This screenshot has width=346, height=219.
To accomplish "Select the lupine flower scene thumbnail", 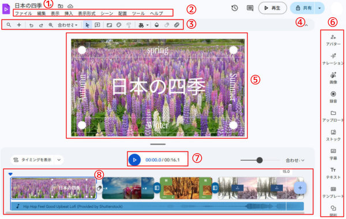I will click(x=54, y=188).
